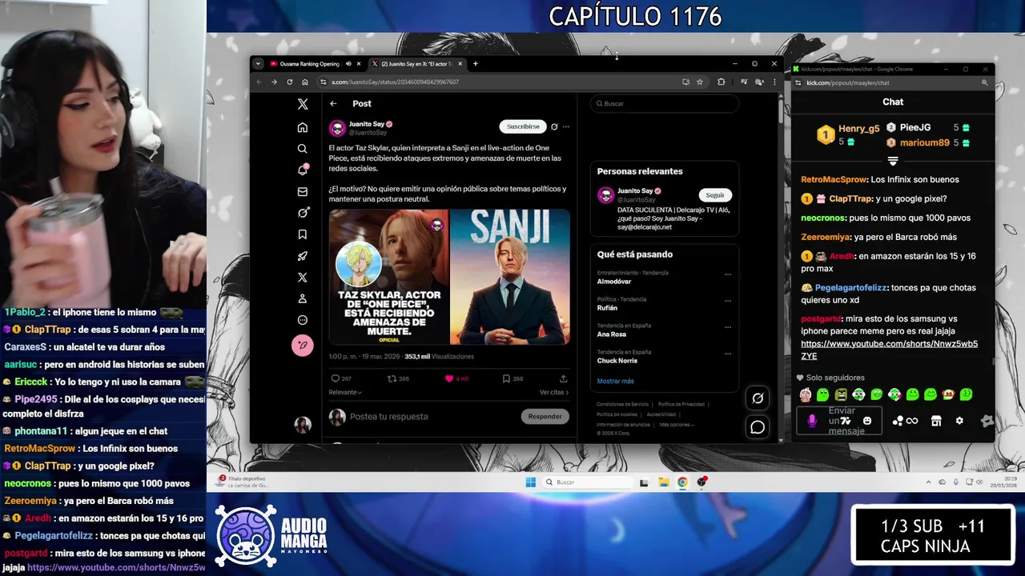This screenshot has height=576, width=1025.
Task: Click the Enviar un mensaje field in Kick chat
Action: (x=841, y=421)
